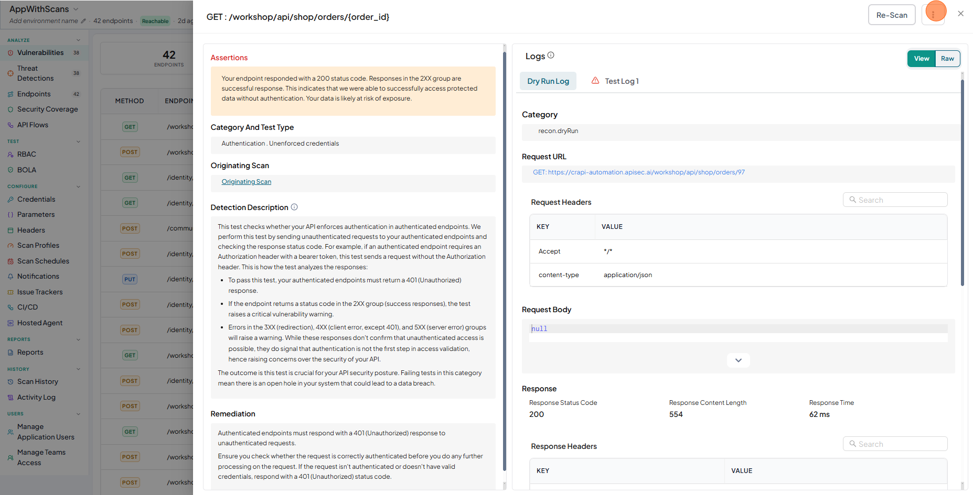Click the Logs info icon

(551, 55)
